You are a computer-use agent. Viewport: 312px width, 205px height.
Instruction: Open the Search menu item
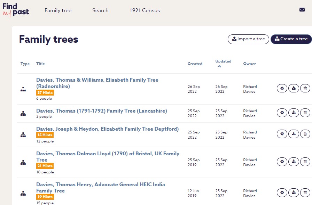pyautogui.click(x=100, y=10)
